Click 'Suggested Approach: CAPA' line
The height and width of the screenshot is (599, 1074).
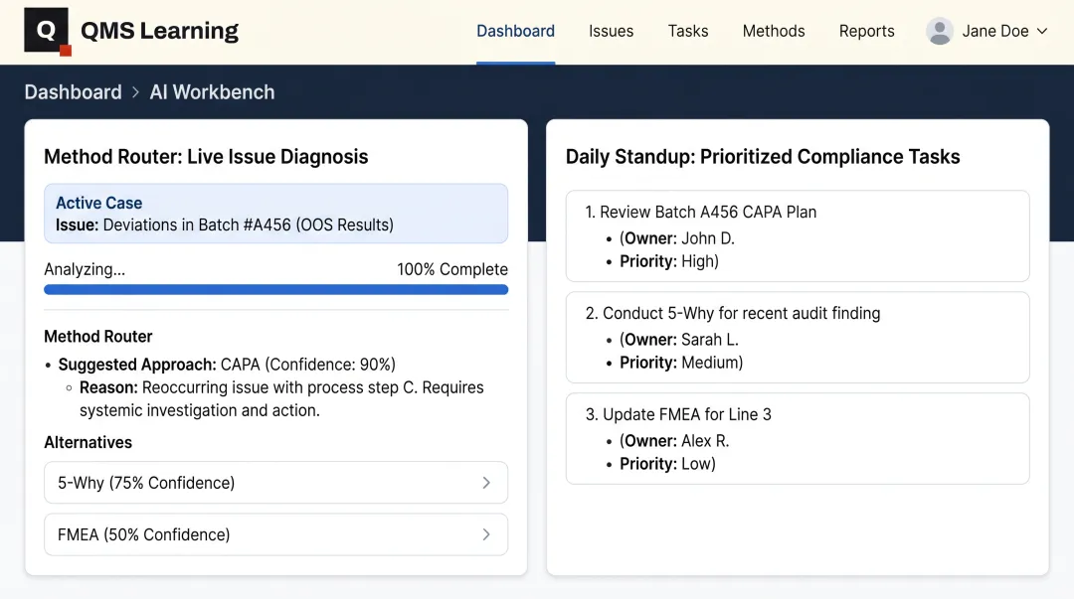(x=227, y=365)
